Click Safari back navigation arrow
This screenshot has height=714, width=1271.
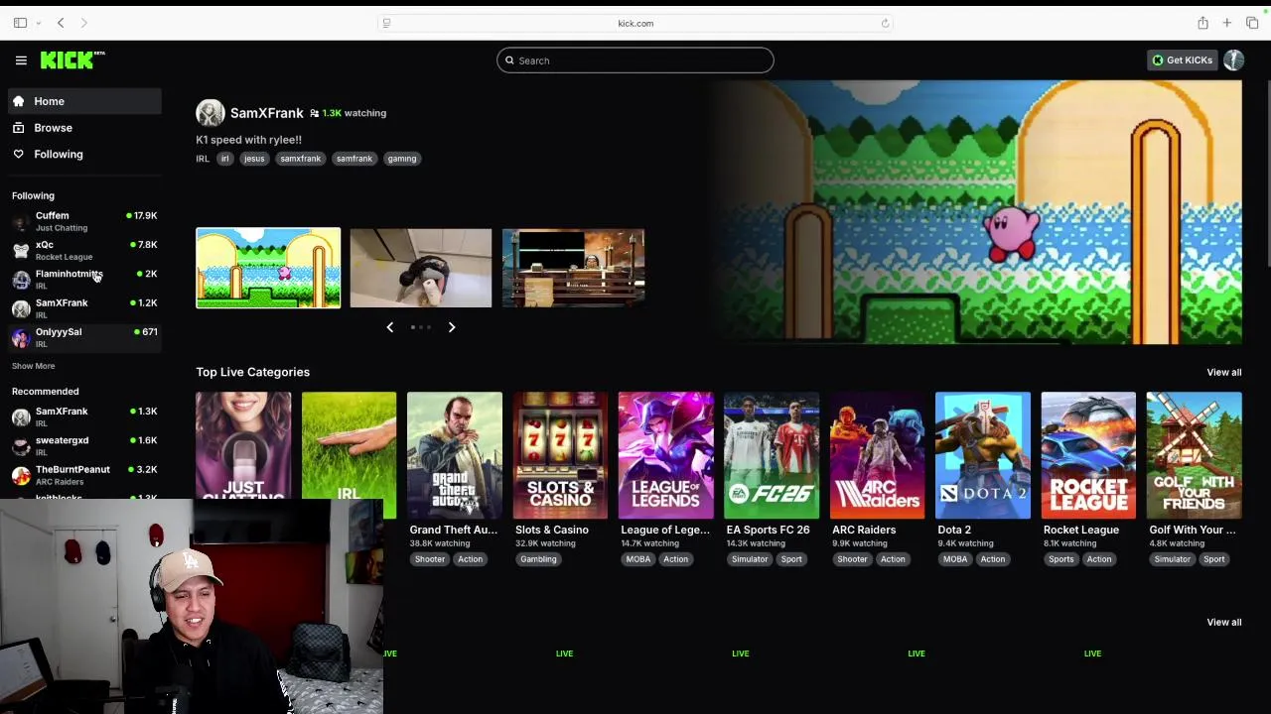[x=61, y=23]
